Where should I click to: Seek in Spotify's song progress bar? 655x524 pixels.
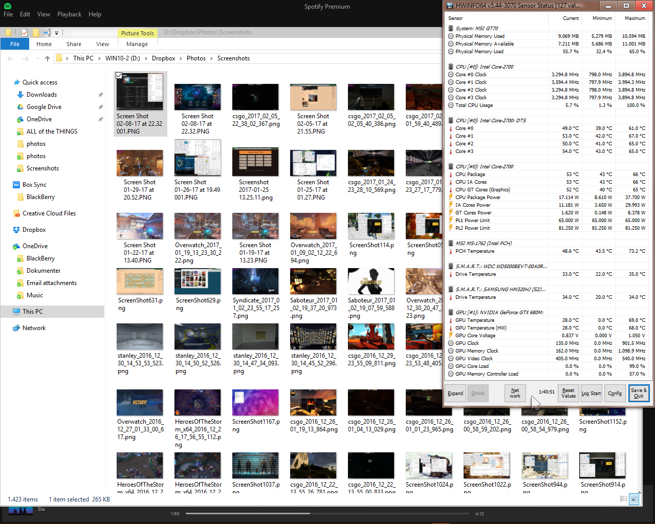[328, 513]
